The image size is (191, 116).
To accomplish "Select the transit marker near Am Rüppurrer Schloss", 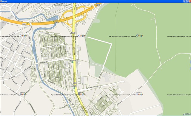I will tap(74, 88).
